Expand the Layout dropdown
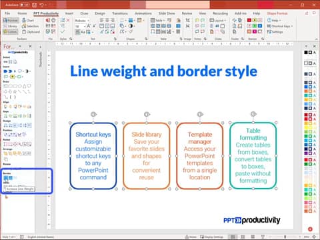Image resolution: width=320 pixels, height=240 pixels. [x=217, y=20]
